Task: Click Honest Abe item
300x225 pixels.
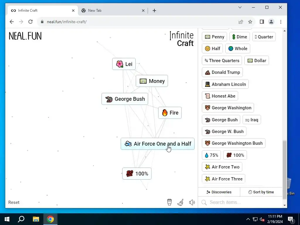Action: pos(220,96)
